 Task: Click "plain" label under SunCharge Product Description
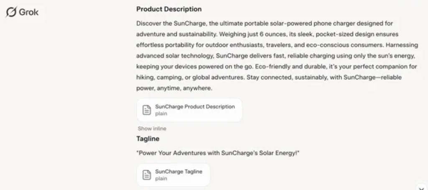(161, 113)
